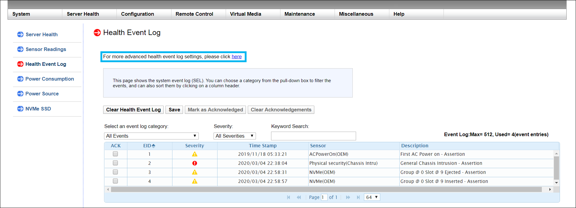Screen dimensions: 576x208
Task: Check the ACK box for Chassis Intrusion event
Action: [x=115, y=163]
